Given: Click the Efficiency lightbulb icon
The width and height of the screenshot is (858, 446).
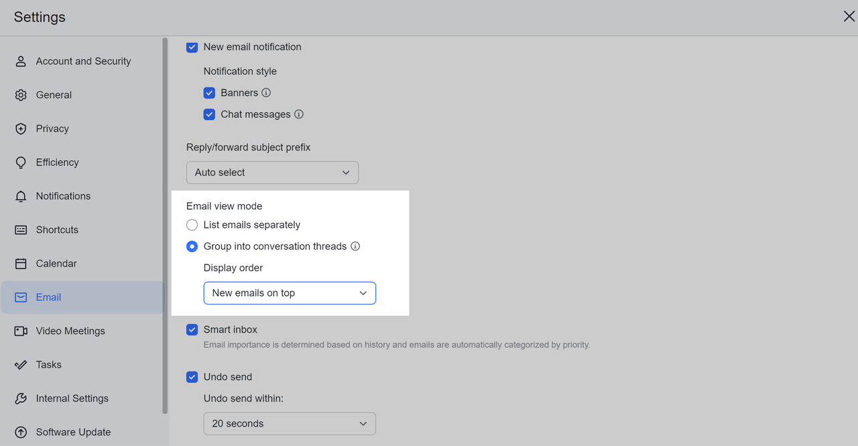Looking at the screenshot, I should [x=21, y=162].
